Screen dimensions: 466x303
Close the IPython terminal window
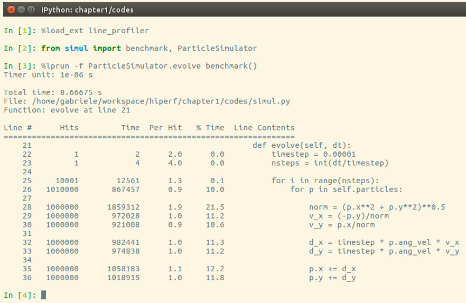(11, 10)
